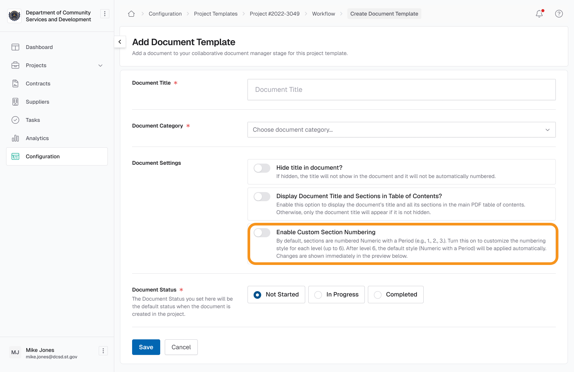This screenshot has width=574, height=372.
Task: Open Suppliers building icon
Action: [x=15, y=102]
